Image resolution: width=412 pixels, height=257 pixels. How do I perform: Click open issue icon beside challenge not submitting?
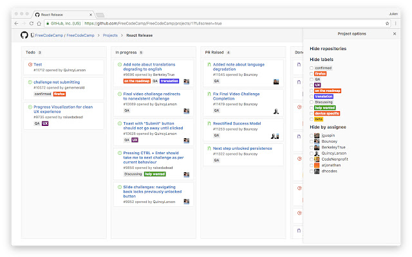(30, 82)
